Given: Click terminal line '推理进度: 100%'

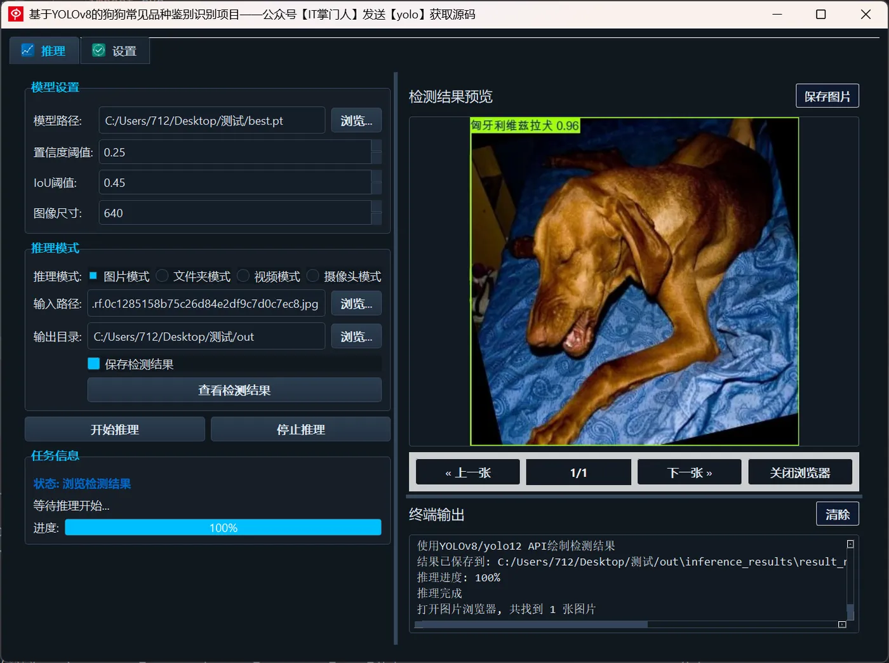Looking at the screenshot, I should [x=458, y=578].
